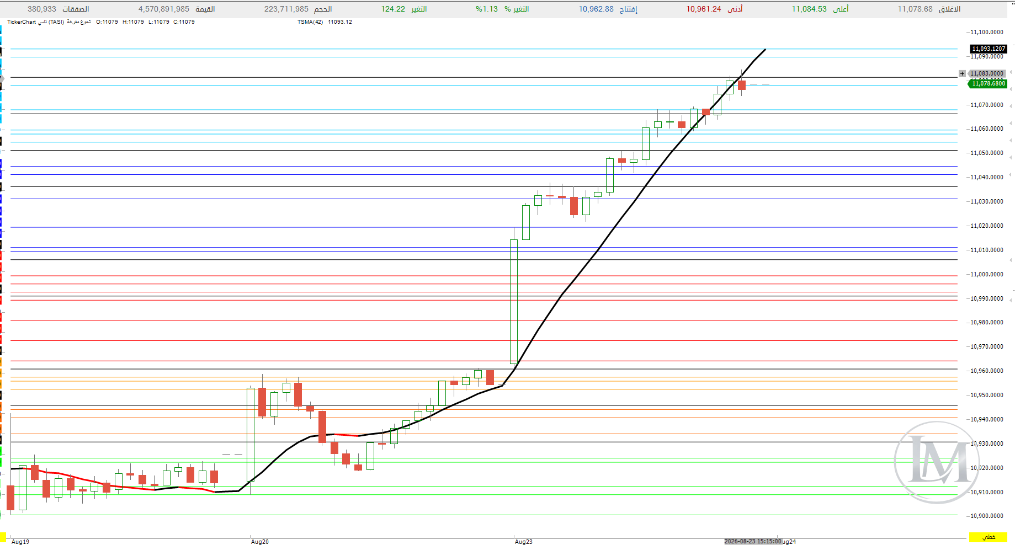Viewport: 1015px width, 545px height.
Task: Click the الحجم volume label
Action: 323,9
